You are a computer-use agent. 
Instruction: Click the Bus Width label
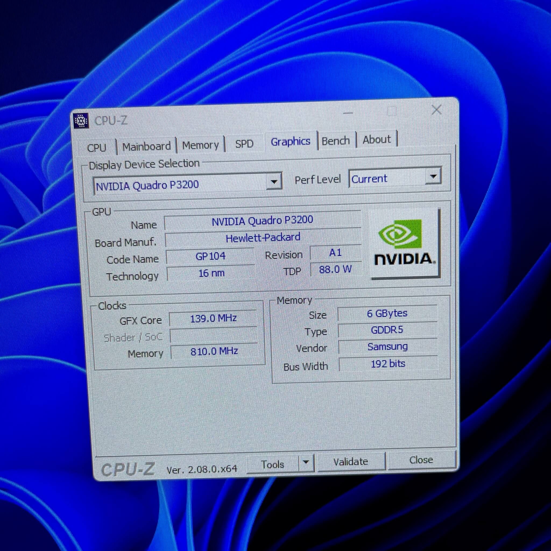[x=306, y=366]
